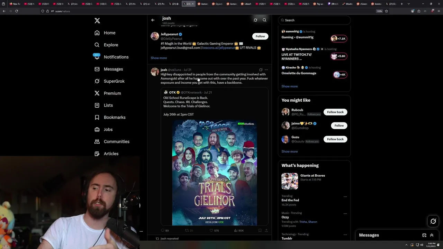The height and width of the screenshot is (249, 443).
Task: Join summit1g's Gaming live space
Action: point(298,37)
